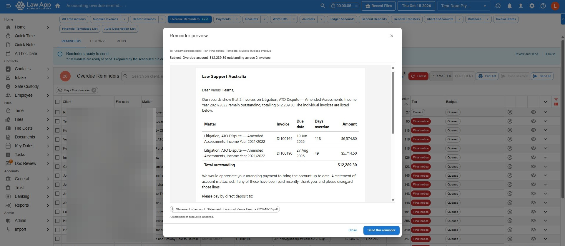Open Test Data Pty company dropdown
565x246 pixels.
[x=463, y=6]
